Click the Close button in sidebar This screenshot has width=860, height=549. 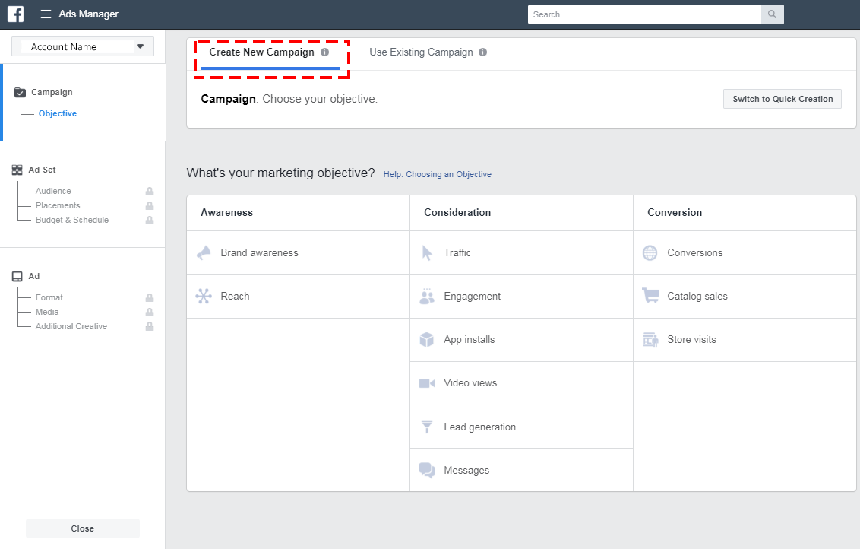[83, 528]
